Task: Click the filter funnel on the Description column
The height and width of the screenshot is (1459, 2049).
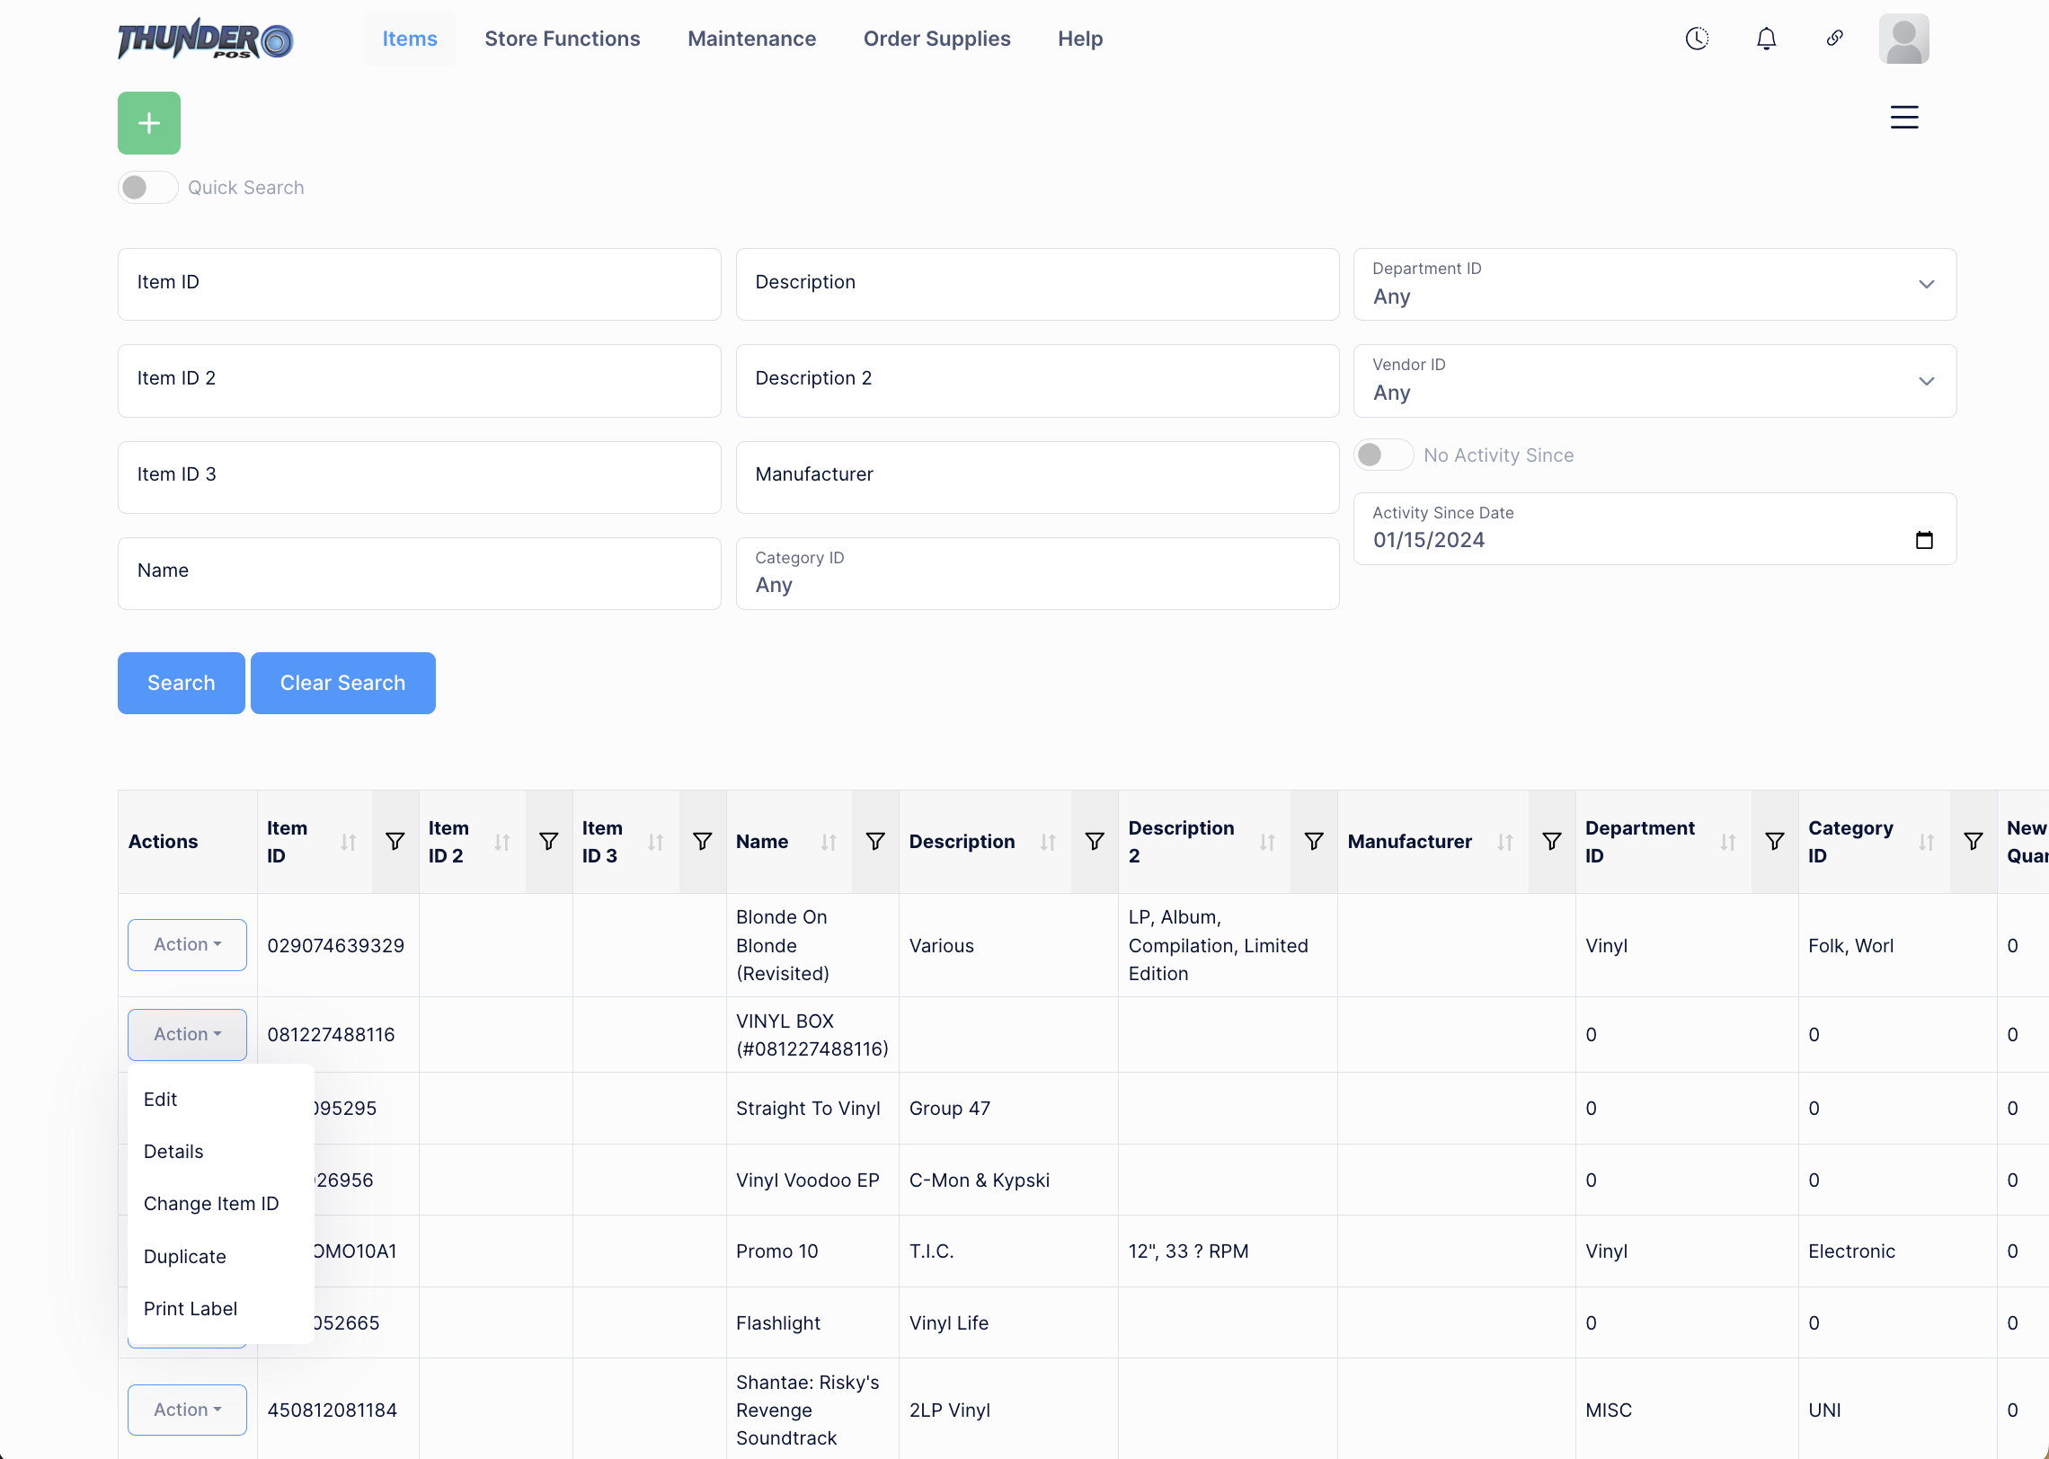Action: point(1094,841)
